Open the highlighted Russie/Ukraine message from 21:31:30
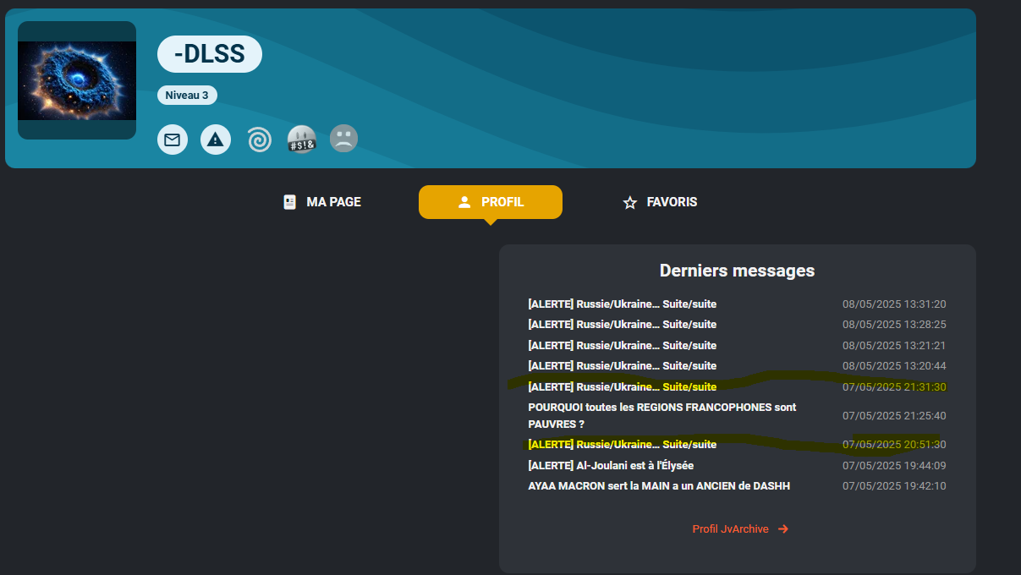 (x=622, y=387)
